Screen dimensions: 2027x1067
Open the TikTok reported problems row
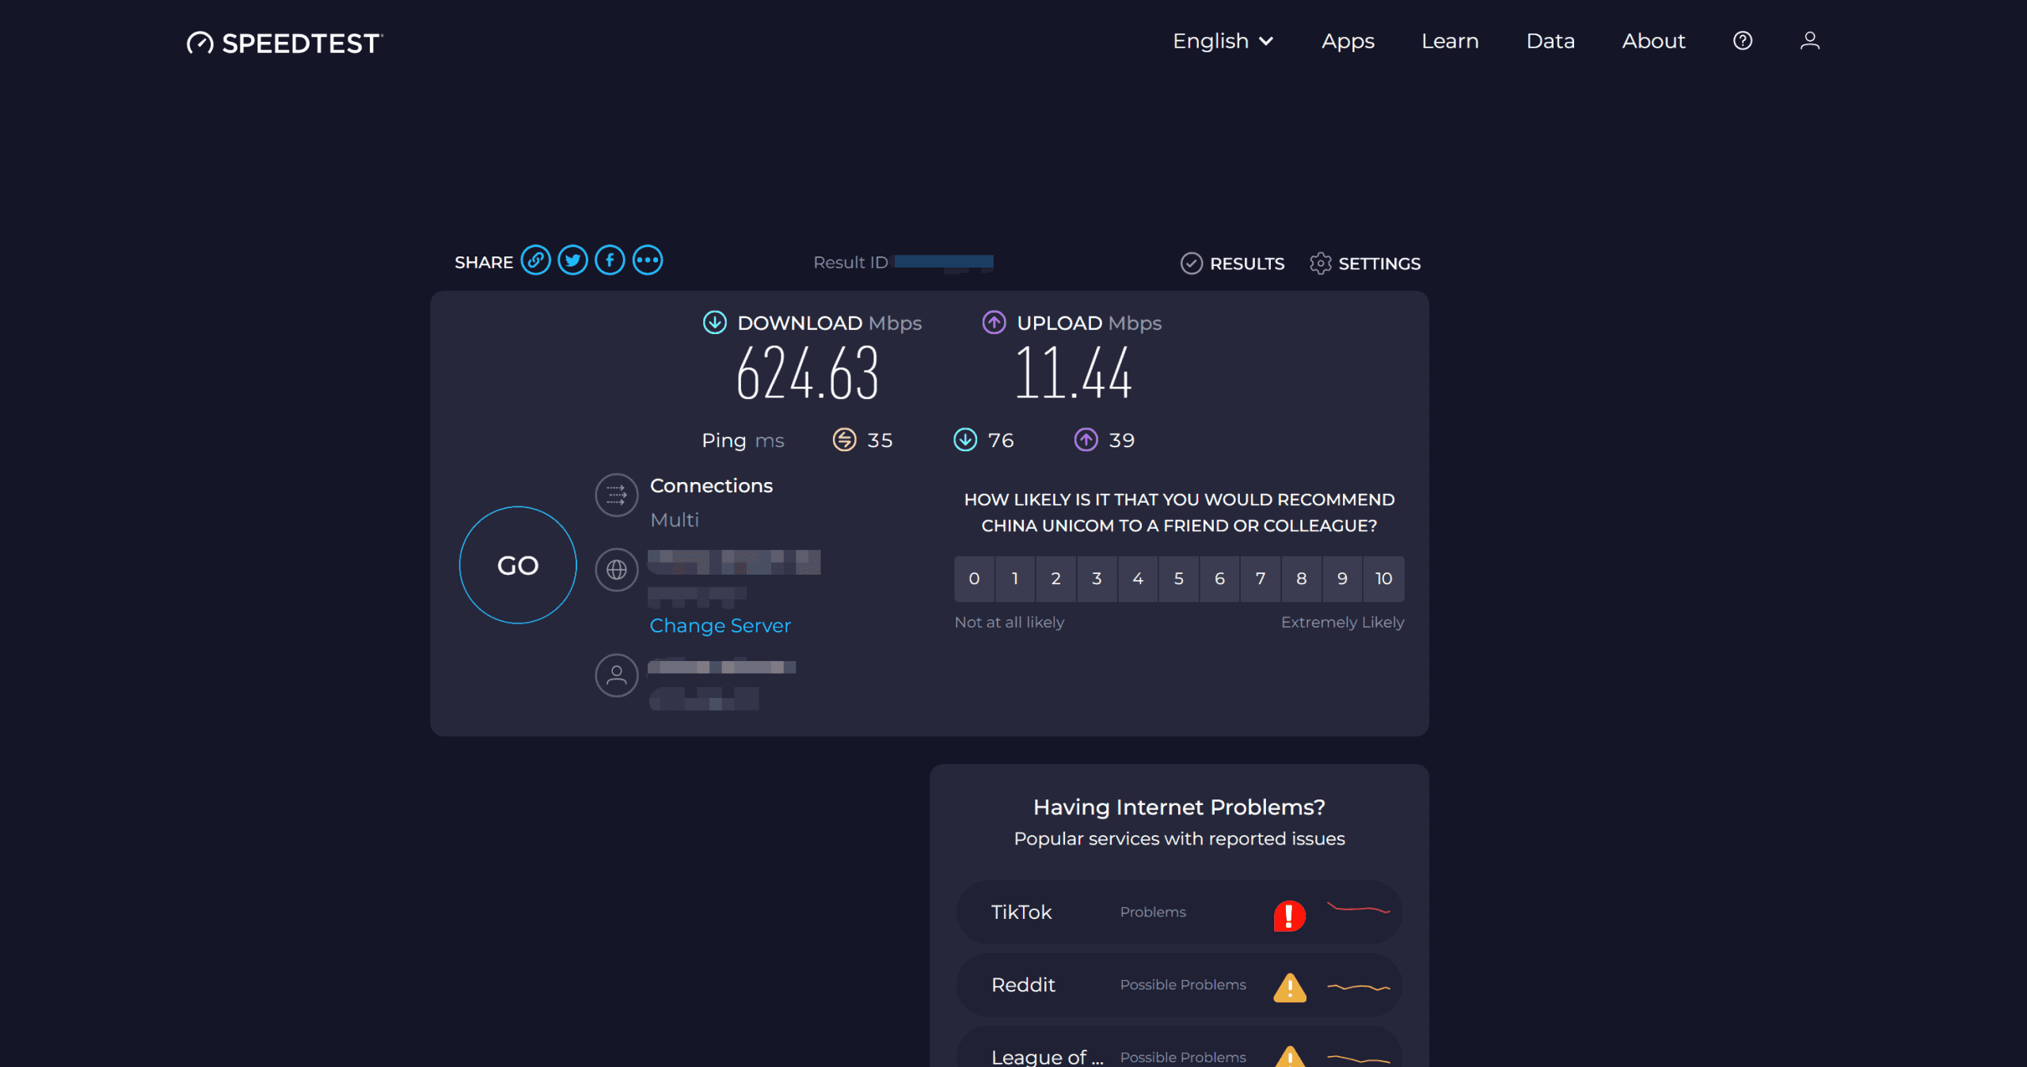point(1178,912)
